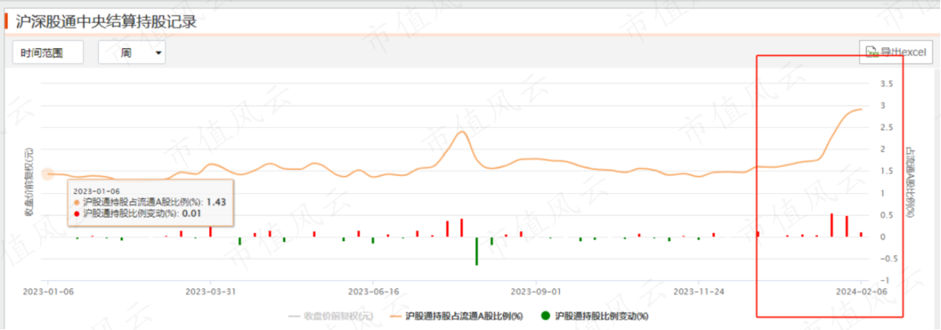Click the red dot in the tooltip
Viewport: 941px width, 330px height.
pyautogui.click(x=76, y=214)
